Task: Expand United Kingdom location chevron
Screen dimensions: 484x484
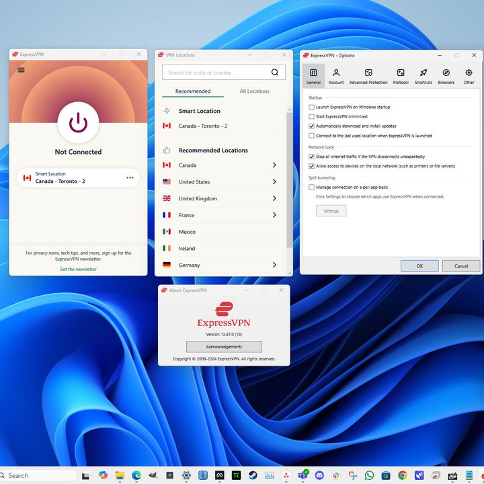Action: pos(274,198)
